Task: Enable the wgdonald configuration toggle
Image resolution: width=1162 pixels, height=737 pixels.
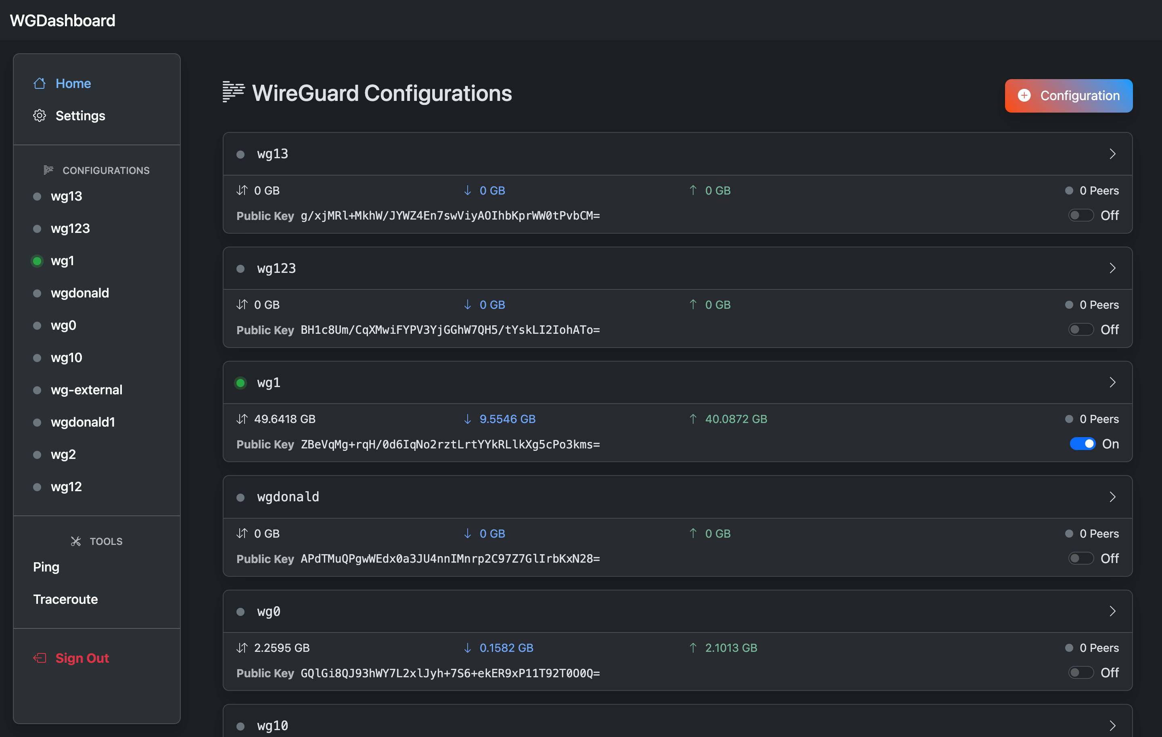Action: [1081, 559]
